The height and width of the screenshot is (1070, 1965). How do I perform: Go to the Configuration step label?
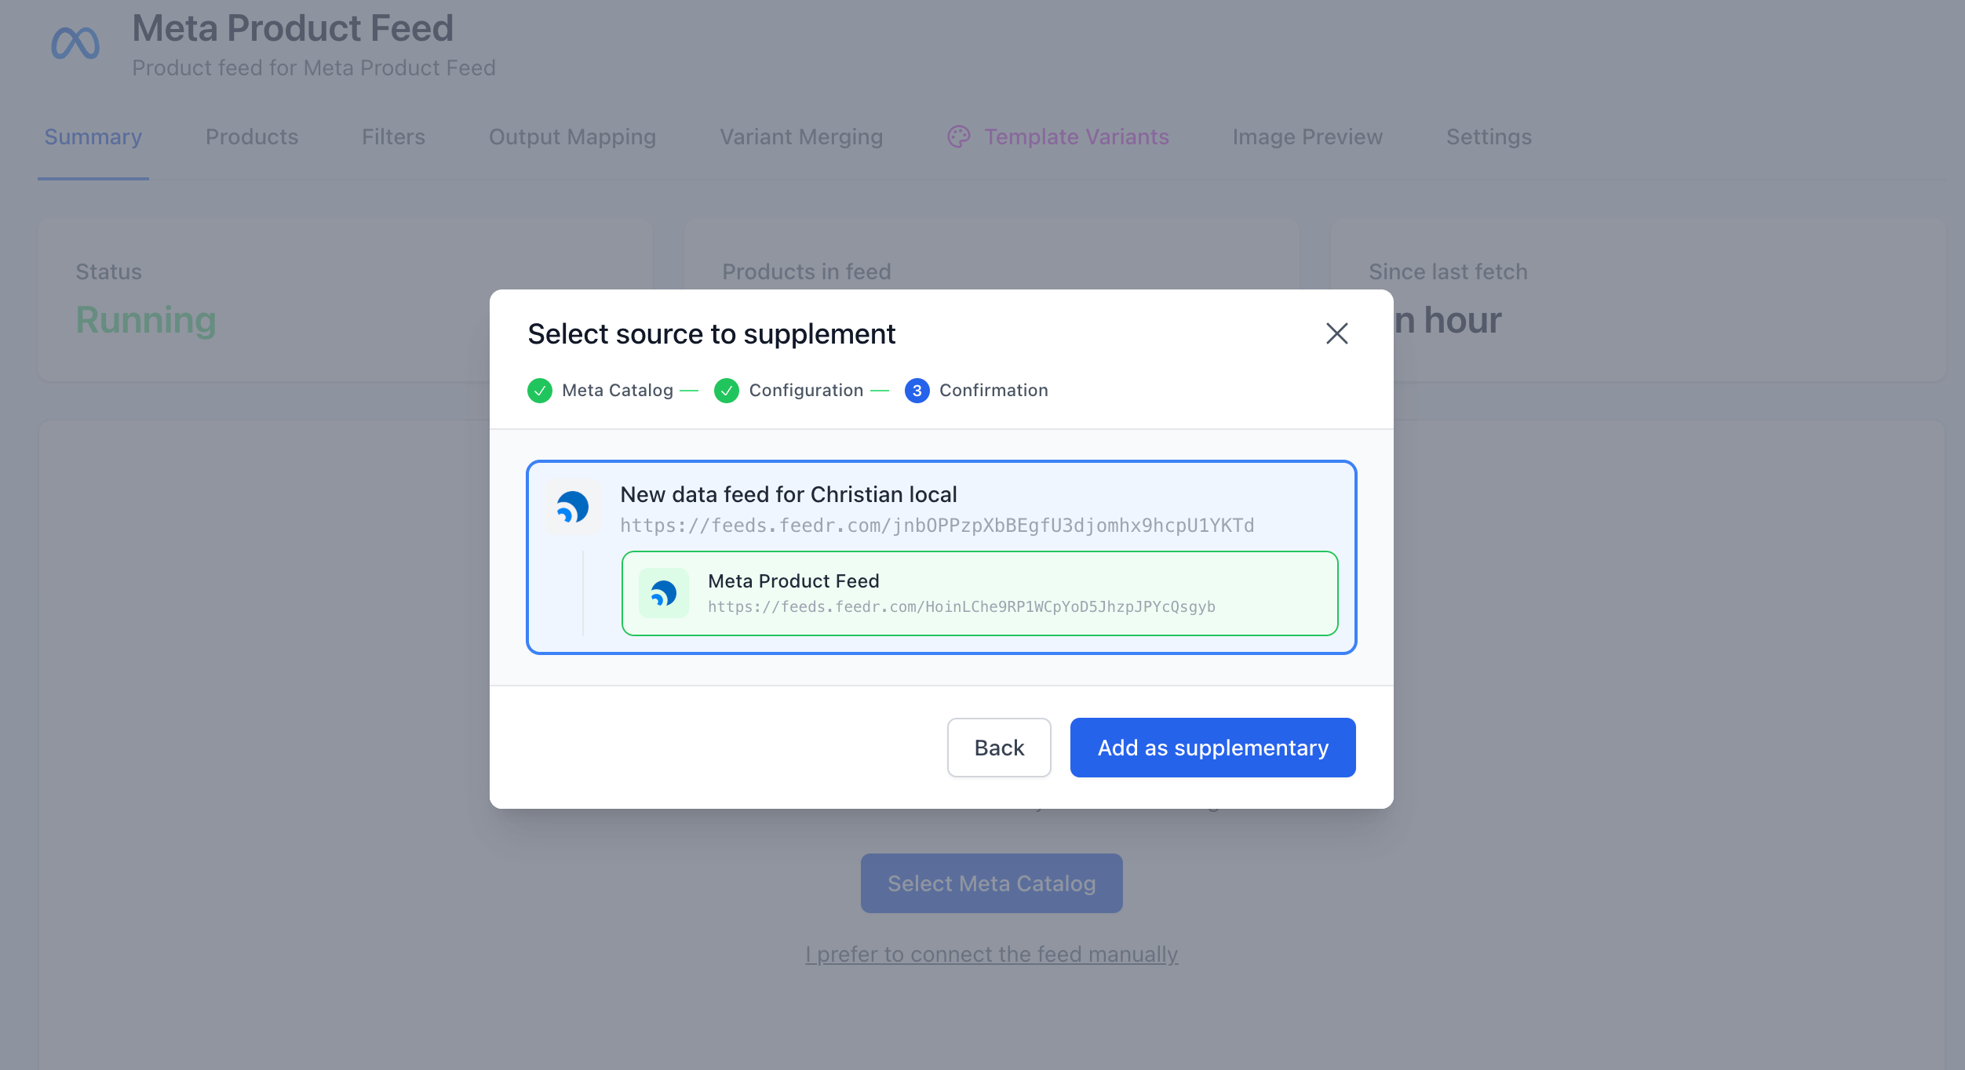[806, 390]
